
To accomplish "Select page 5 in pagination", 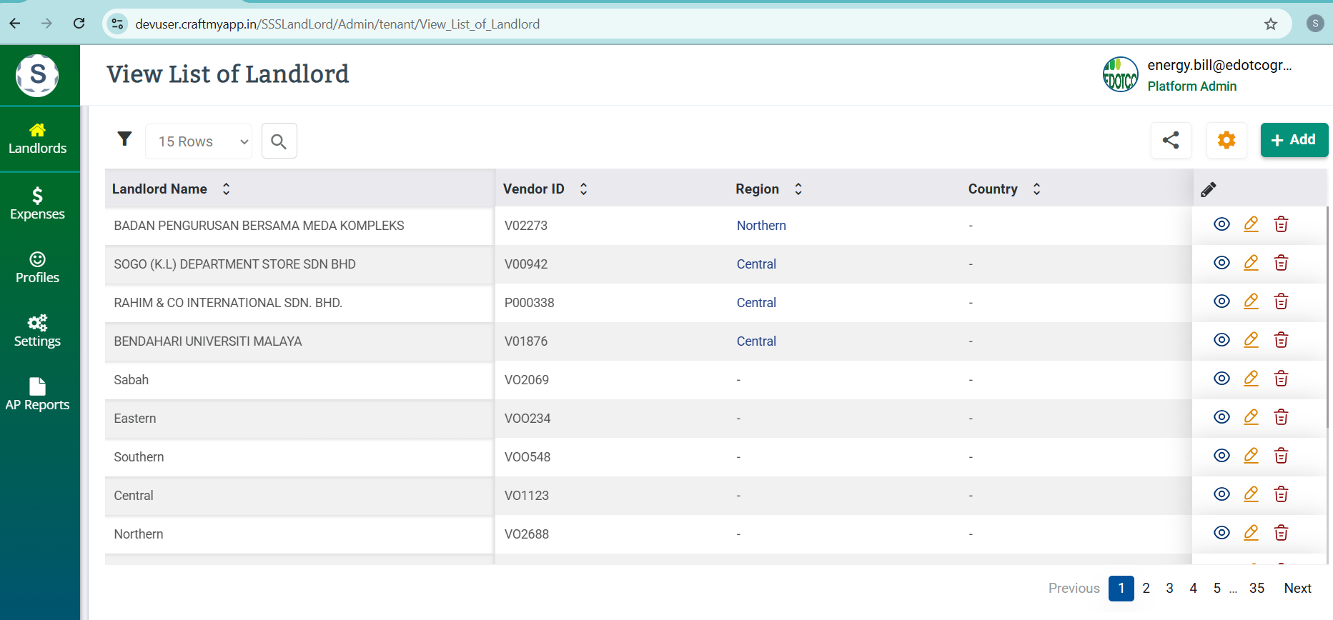I will pyautogui.click(x=1216, y=589).
